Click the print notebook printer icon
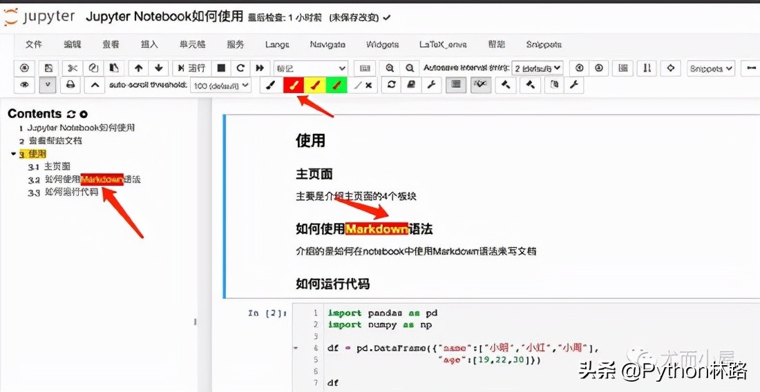Screen dimensions: 760x392 point(70,85)
